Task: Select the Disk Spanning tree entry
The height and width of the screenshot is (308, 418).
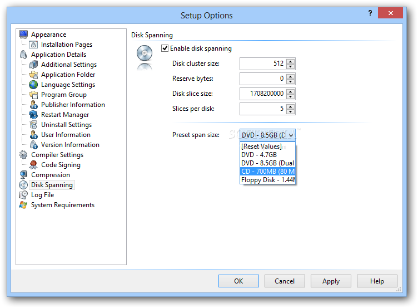Action: 52,185
